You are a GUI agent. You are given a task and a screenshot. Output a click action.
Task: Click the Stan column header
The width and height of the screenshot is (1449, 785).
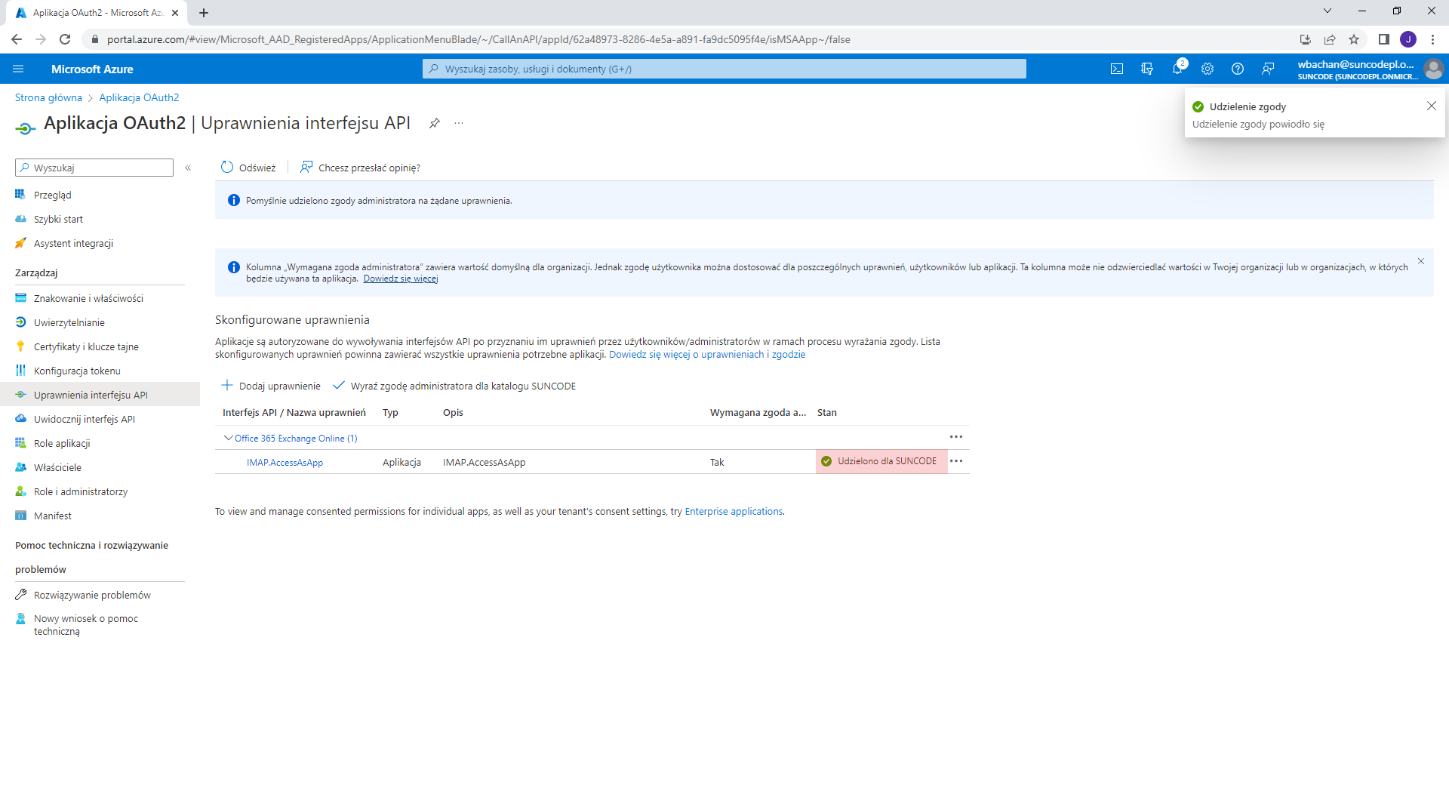click(827, 412)
